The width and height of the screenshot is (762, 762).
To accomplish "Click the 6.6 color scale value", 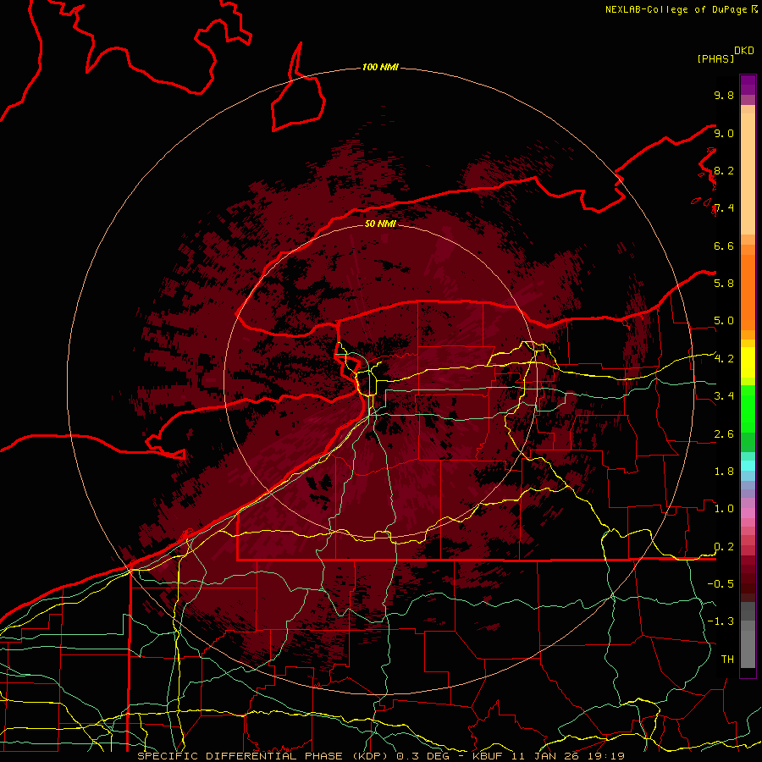I will pyautogui.click(x=724, y=246).
